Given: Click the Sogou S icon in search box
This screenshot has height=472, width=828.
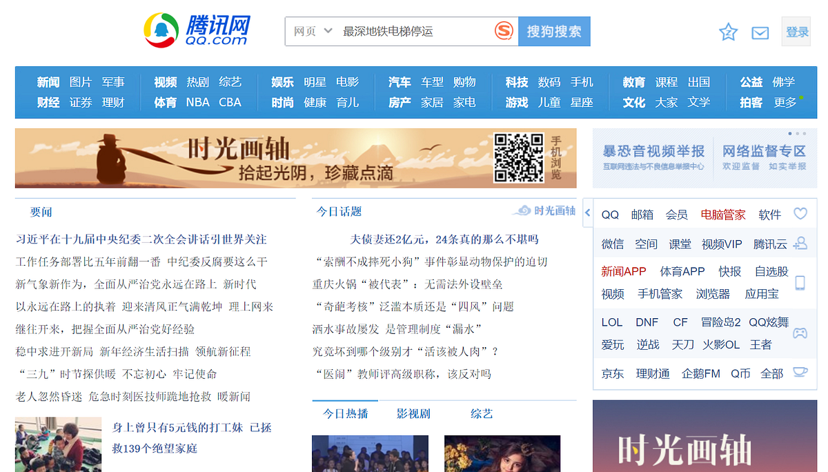Looking at the screenshot, I should (x=504, y=31).
